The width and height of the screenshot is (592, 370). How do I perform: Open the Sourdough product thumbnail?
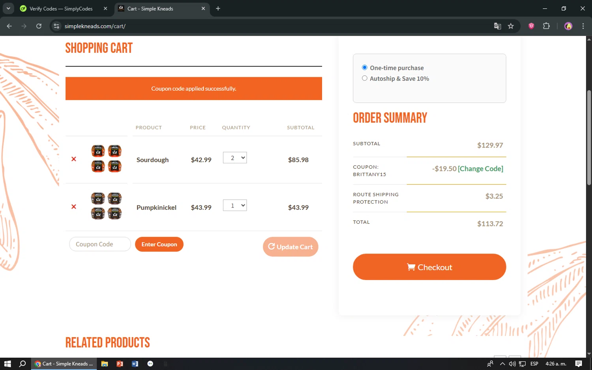(106, 159)
